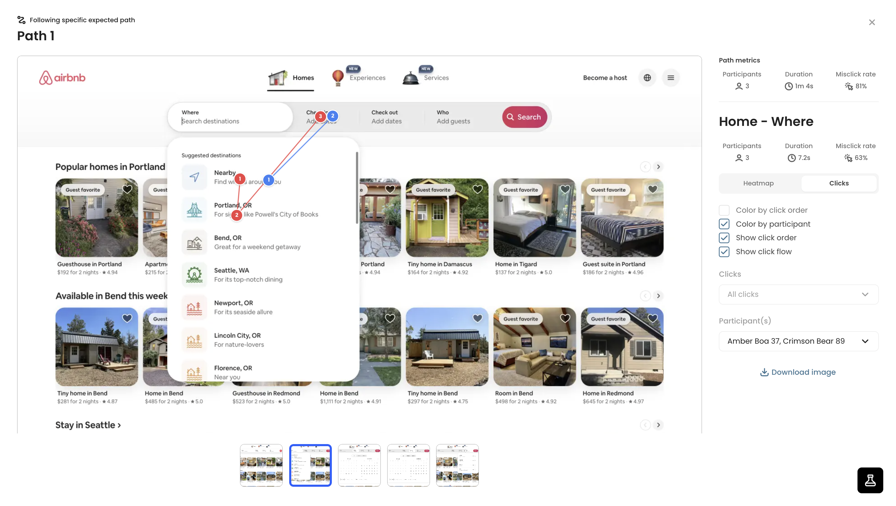Screen dimensions: 896x506
Task: Uncheck Color by participant
Action: [x=724, y=224]
